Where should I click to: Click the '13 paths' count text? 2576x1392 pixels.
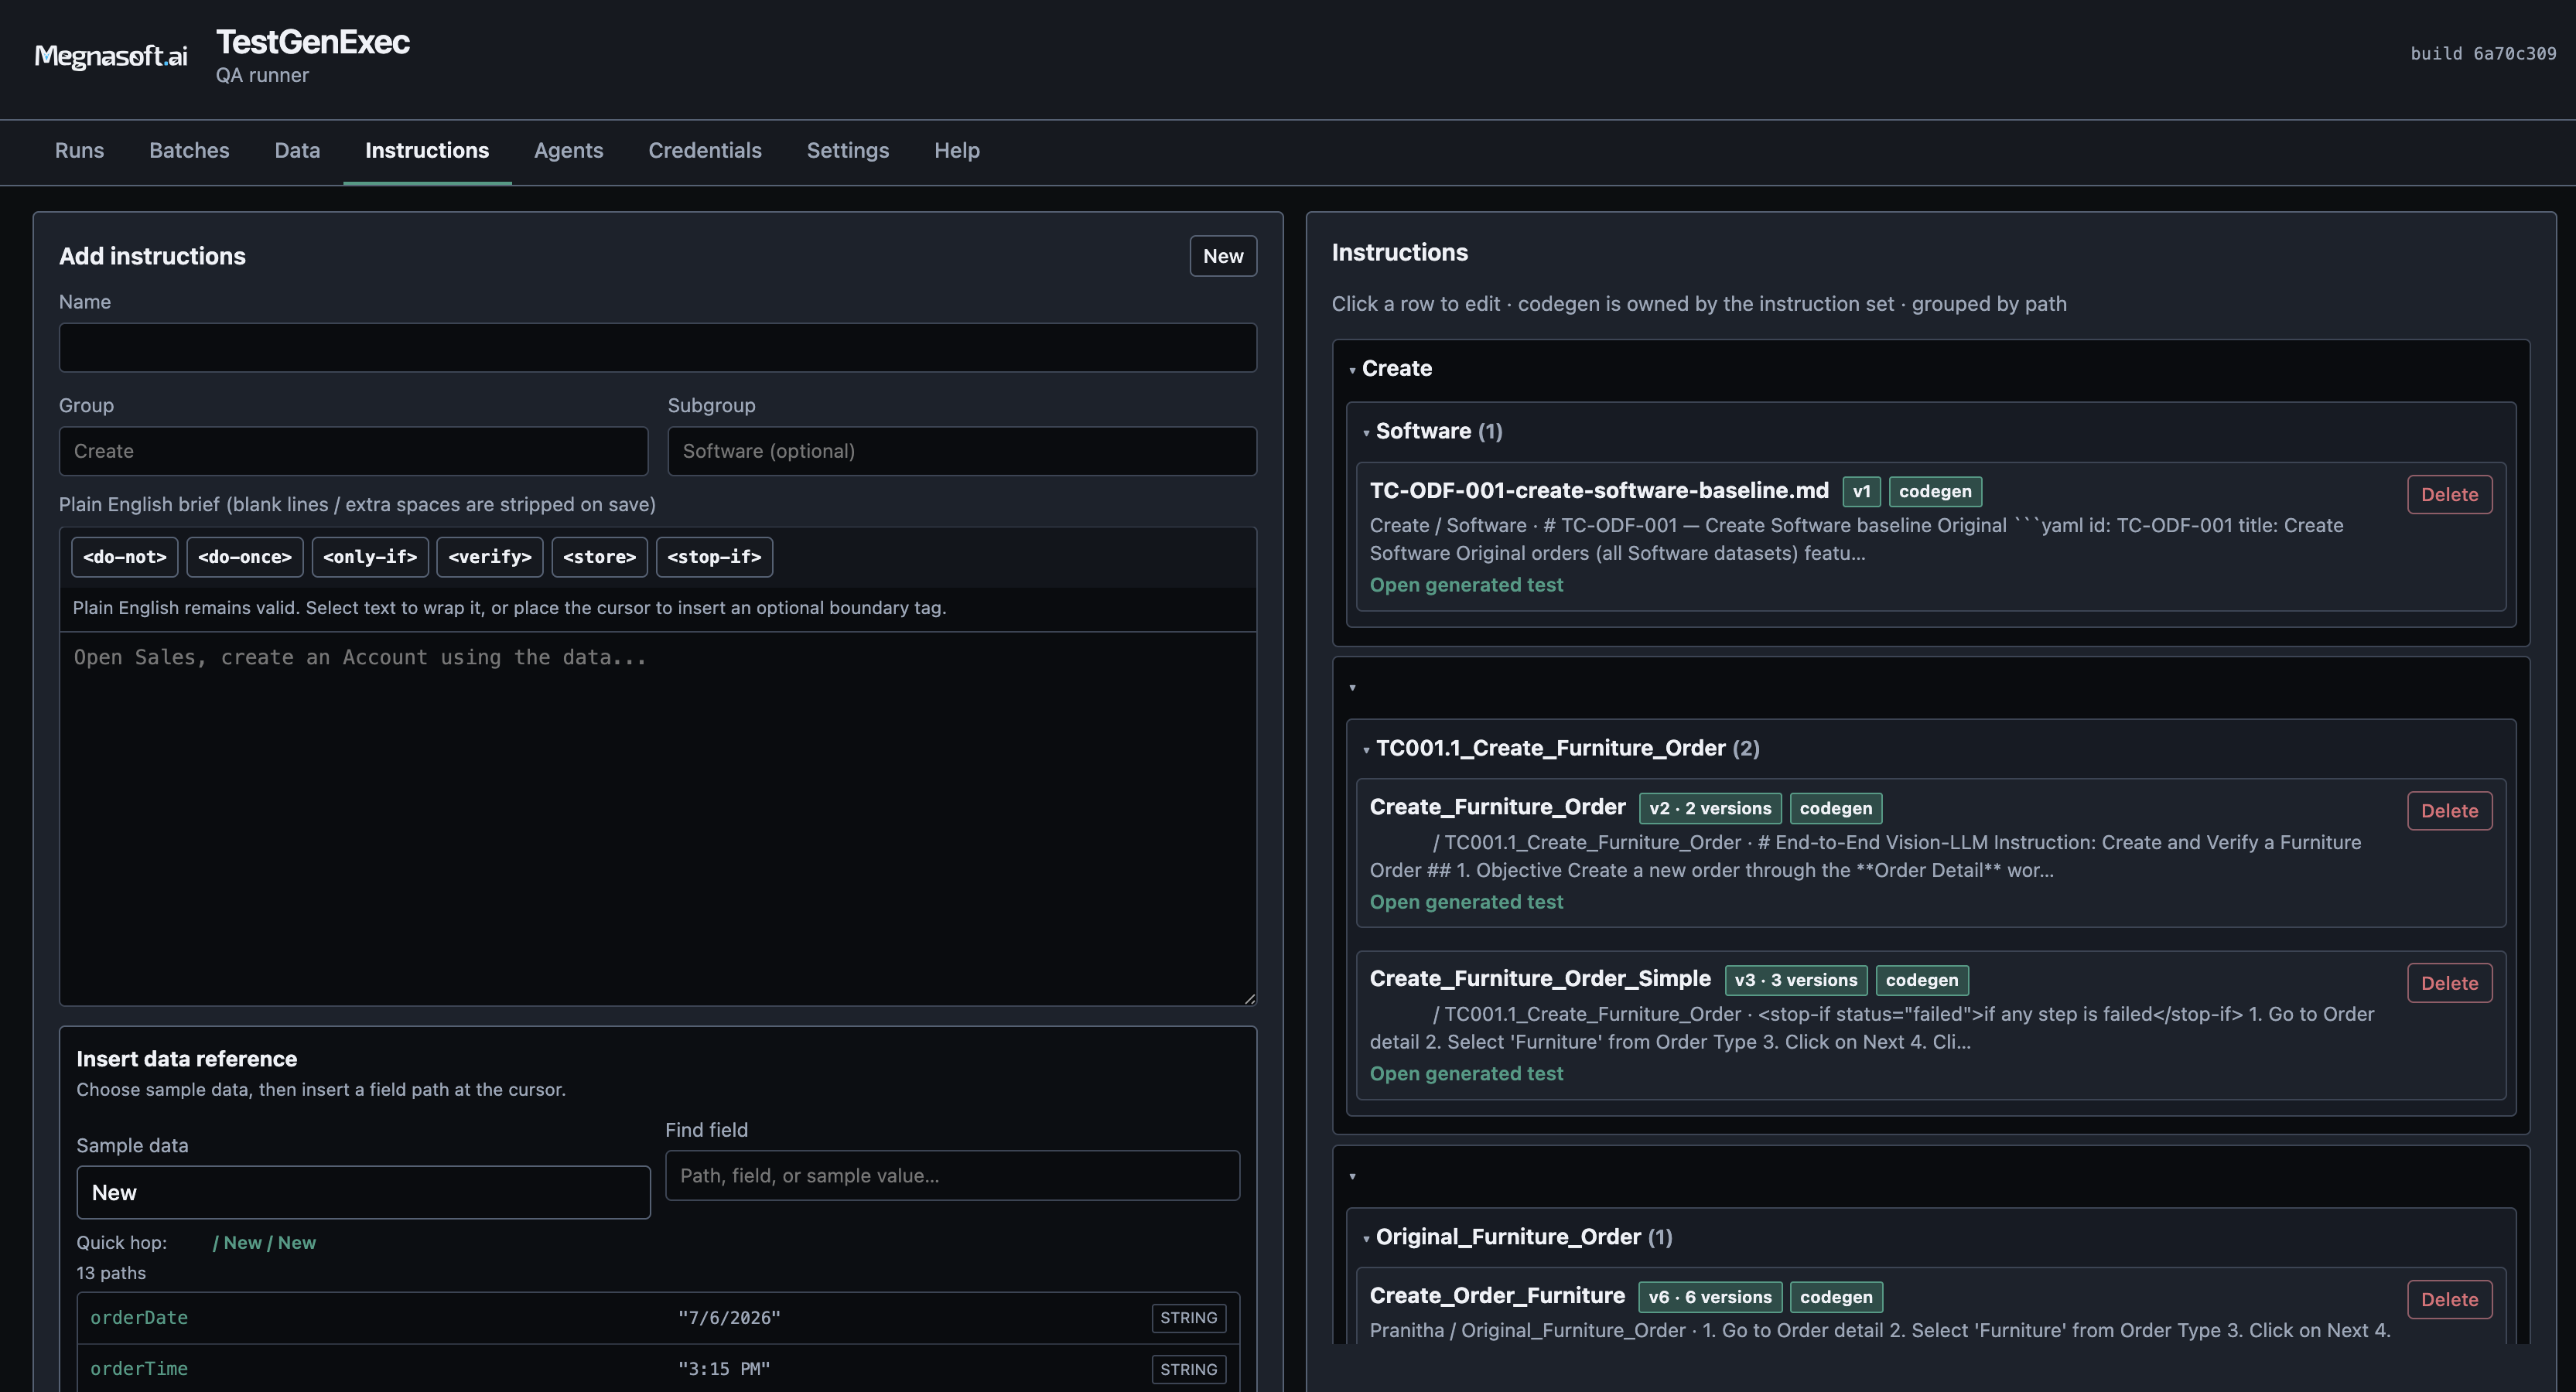coord(111,1273)
